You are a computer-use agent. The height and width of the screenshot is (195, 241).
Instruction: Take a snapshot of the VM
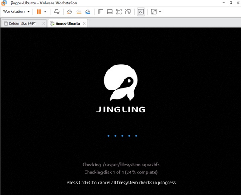70,12
